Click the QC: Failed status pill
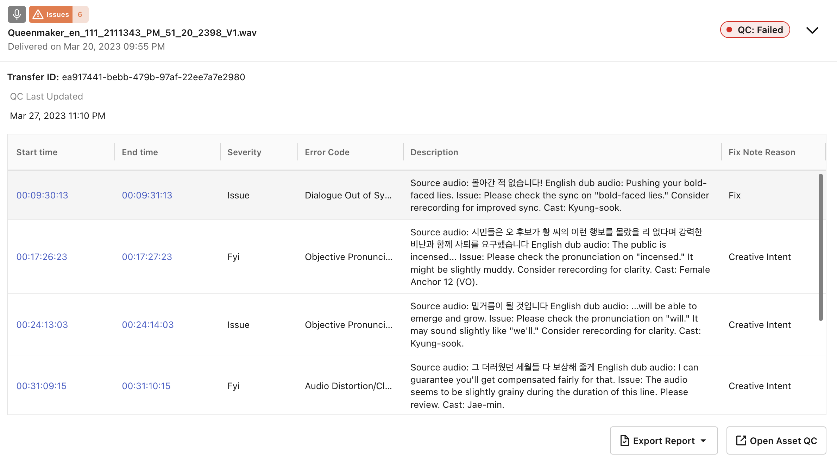 tap(755, 30)
